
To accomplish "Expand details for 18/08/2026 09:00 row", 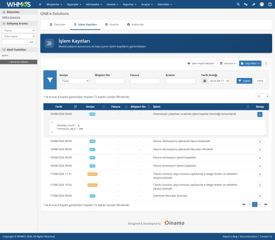I will [x=260, y=166].
